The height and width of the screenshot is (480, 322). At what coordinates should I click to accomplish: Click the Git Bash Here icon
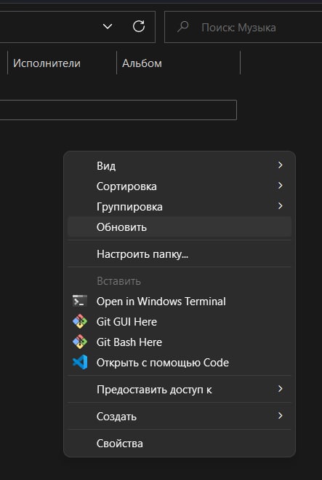coord(80,342)
